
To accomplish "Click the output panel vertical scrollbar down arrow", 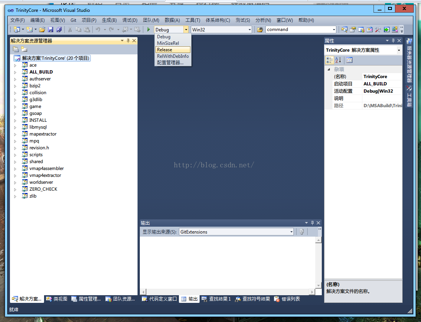I will (x=318, y=285).
